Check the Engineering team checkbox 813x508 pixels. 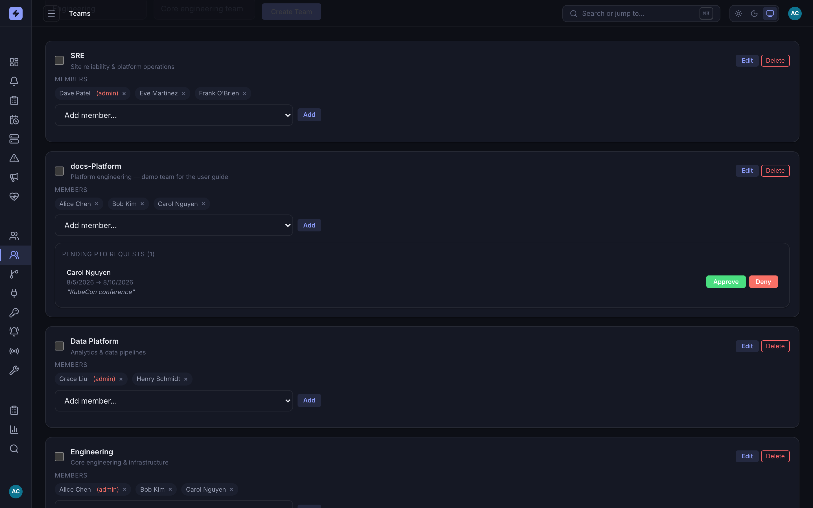(x=59, y=457)
